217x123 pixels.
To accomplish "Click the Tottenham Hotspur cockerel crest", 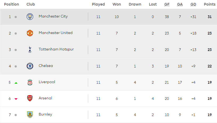I will pos(30,49).
